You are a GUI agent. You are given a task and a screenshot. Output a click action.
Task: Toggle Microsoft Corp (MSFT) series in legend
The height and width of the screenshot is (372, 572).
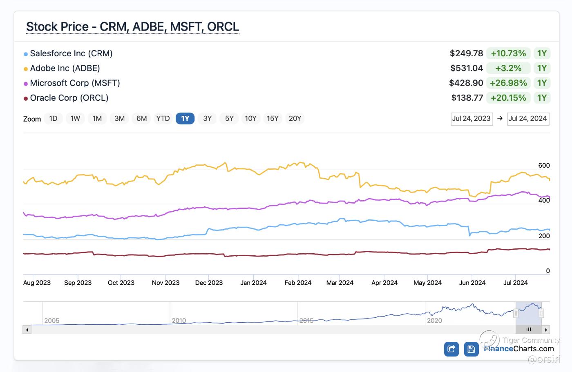(75, 83)
